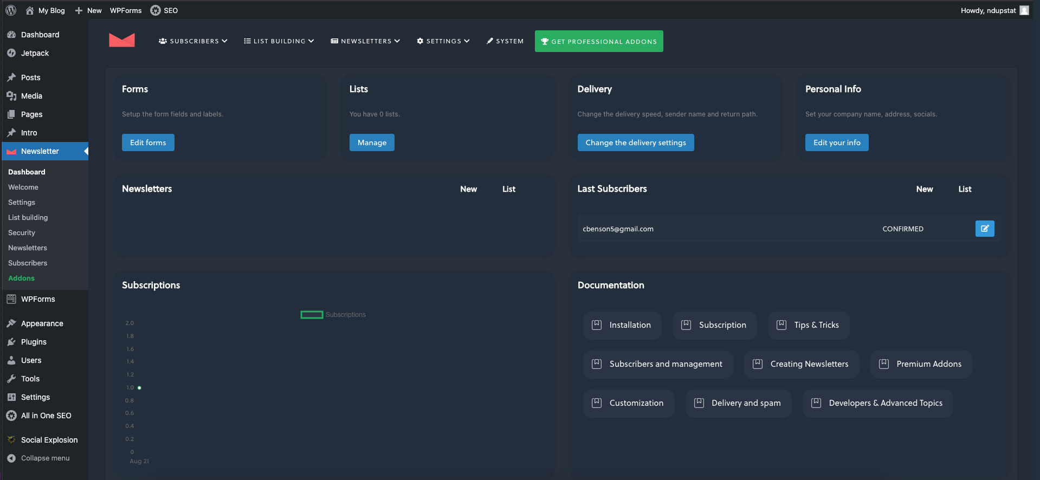
Task: Click the Users person icon
Action: [11, 360]
